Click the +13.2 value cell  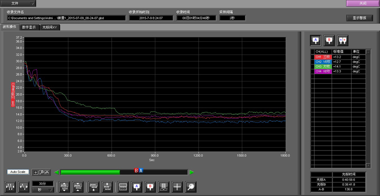pyautogui.click(x=342, y=57)
